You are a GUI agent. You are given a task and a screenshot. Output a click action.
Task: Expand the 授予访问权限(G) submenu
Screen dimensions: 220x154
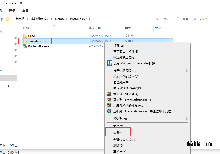point(187,71)
